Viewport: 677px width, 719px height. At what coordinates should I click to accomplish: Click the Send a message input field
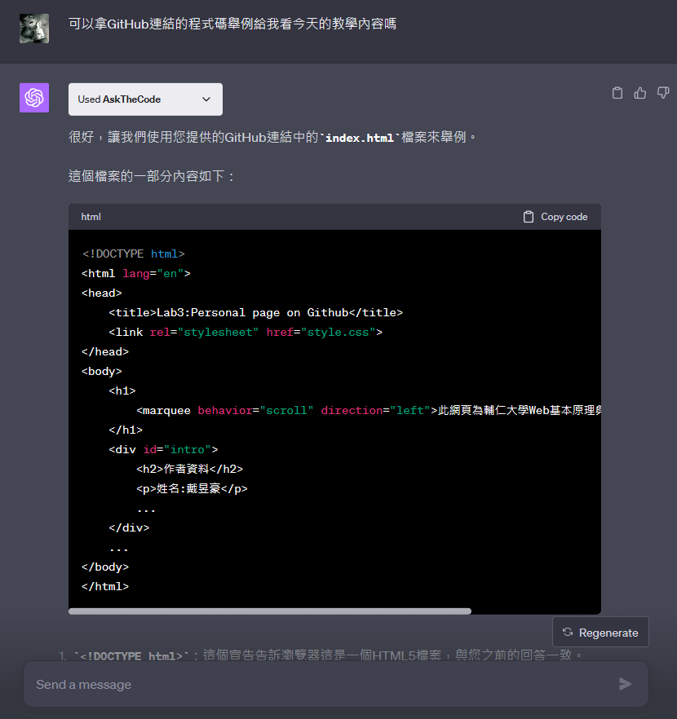(336, 684)
